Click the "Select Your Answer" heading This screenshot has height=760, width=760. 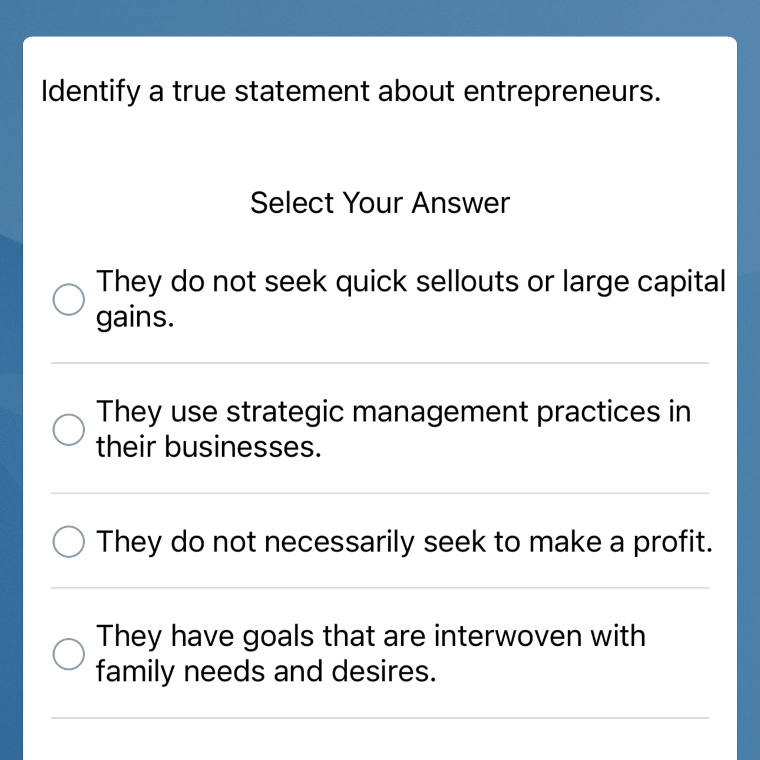point(380,202)
